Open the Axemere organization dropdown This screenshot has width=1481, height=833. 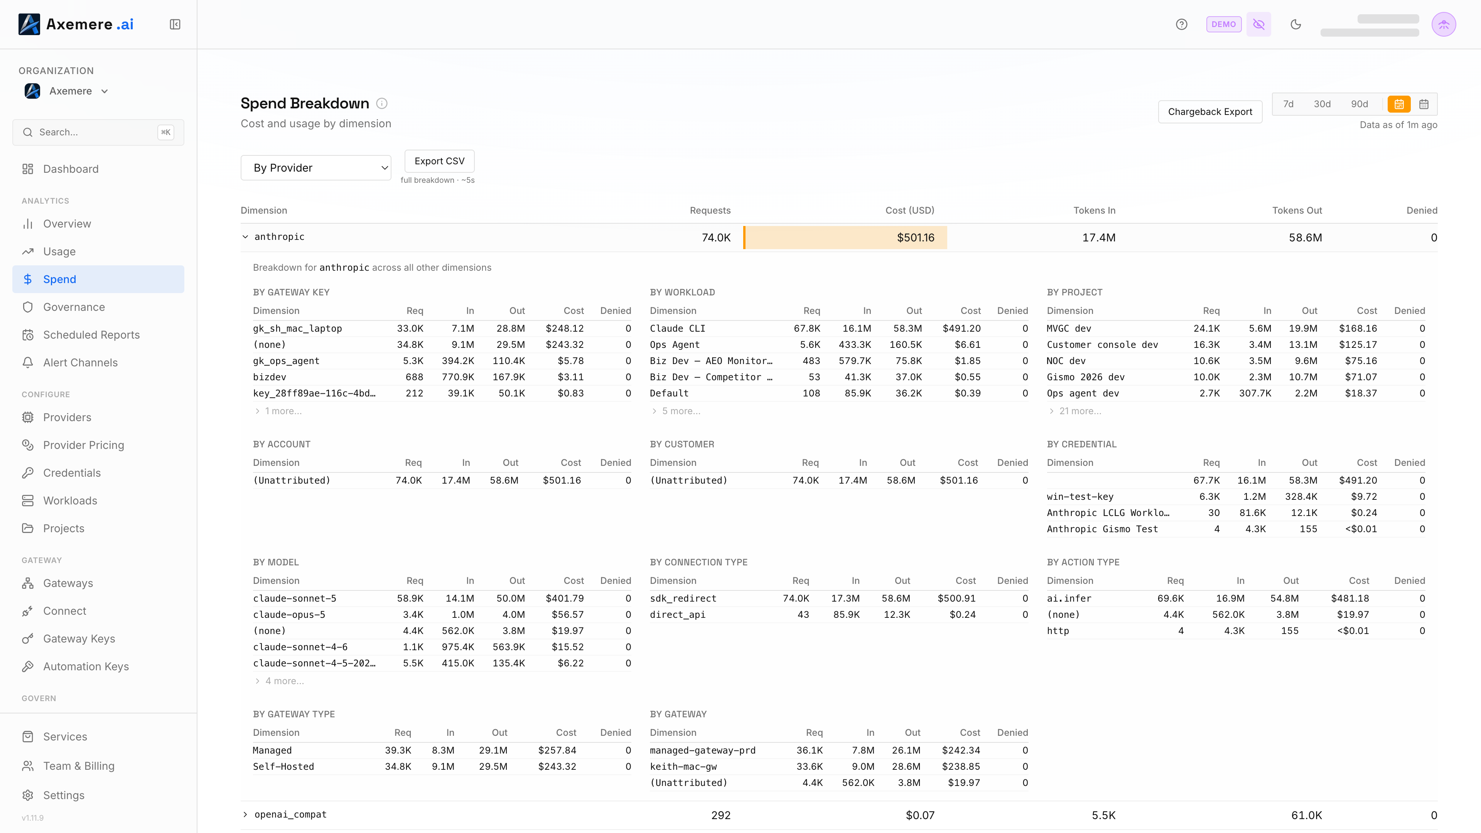point(66,91)
